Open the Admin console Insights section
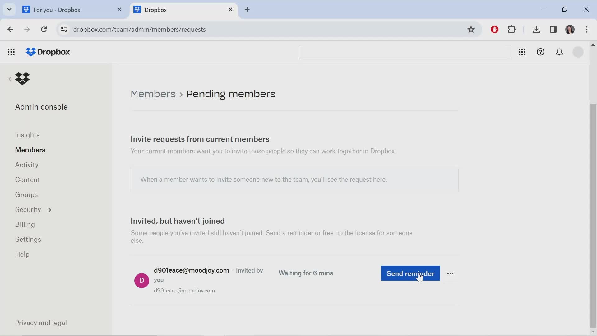The image size is (597, 336). pyautogui.click(x=27, y=135)
